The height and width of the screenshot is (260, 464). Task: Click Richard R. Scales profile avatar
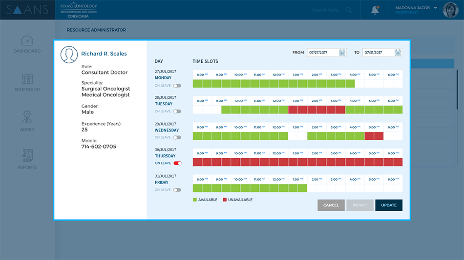[69, 55]
